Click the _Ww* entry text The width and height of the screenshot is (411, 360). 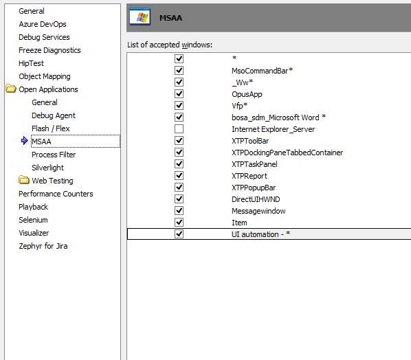[243, 82]
